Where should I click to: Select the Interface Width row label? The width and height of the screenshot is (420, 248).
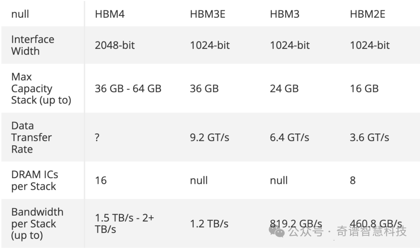33,45
